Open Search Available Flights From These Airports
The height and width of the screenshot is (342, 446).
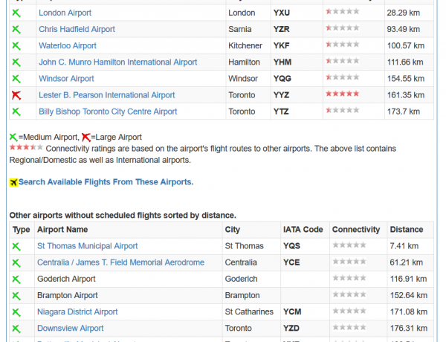[106, 182]
